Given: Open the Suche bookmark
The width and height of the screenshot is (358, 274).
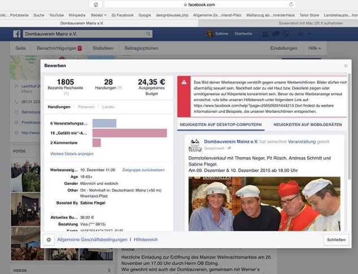Looking at the screenshot, I should coord(39,15).
